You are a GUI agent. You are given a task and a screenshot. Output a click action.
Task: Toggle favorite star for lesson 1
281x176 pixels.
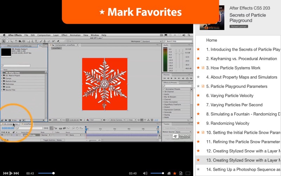click(x=198, y=49)
